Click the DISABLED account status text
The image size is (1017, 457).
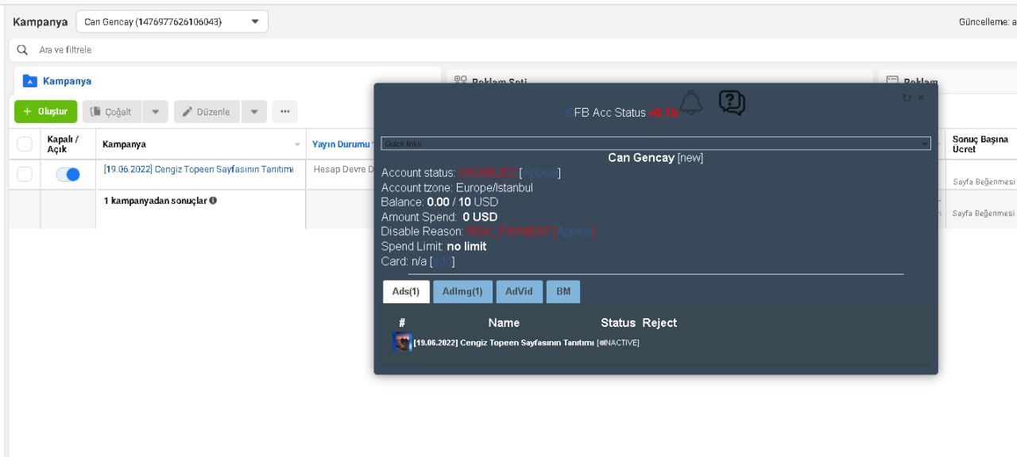click(487, 173)
